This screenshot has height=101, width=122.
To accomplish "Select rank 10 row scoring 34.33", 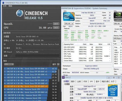I will 31,95.
